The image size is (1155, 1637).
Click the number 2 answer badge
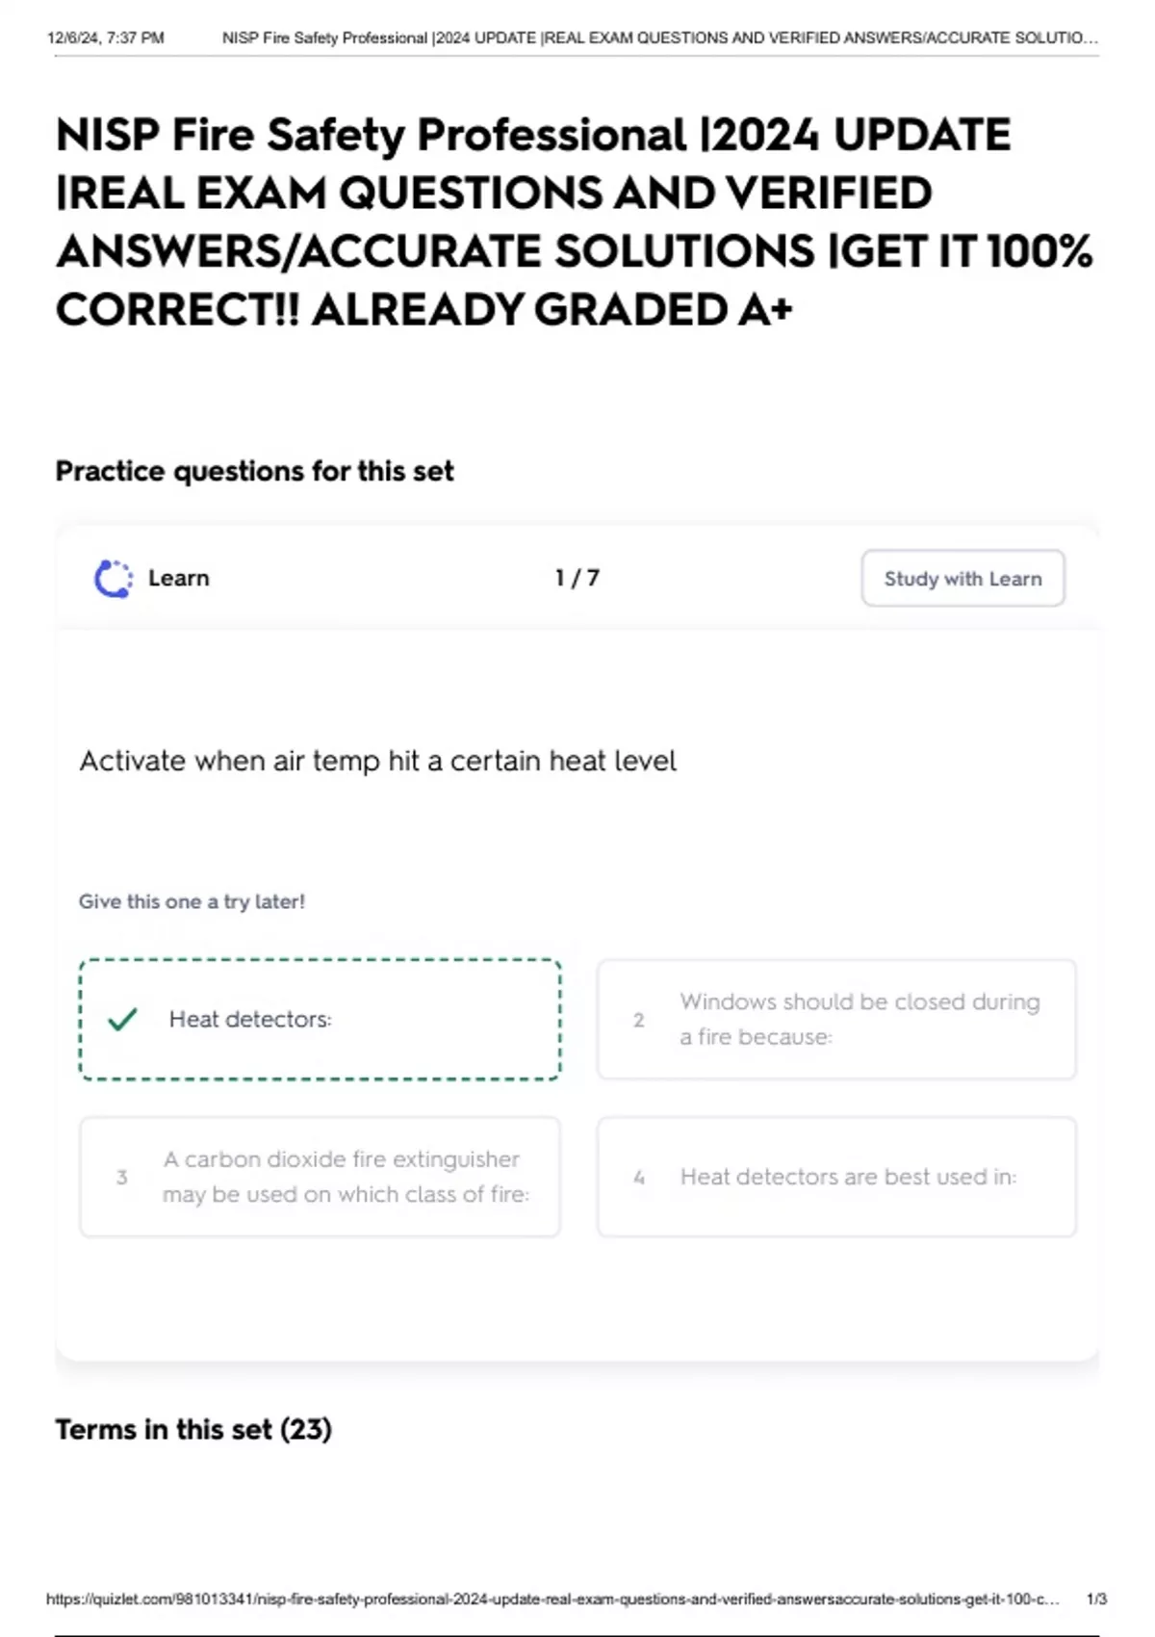[638, 1020]
